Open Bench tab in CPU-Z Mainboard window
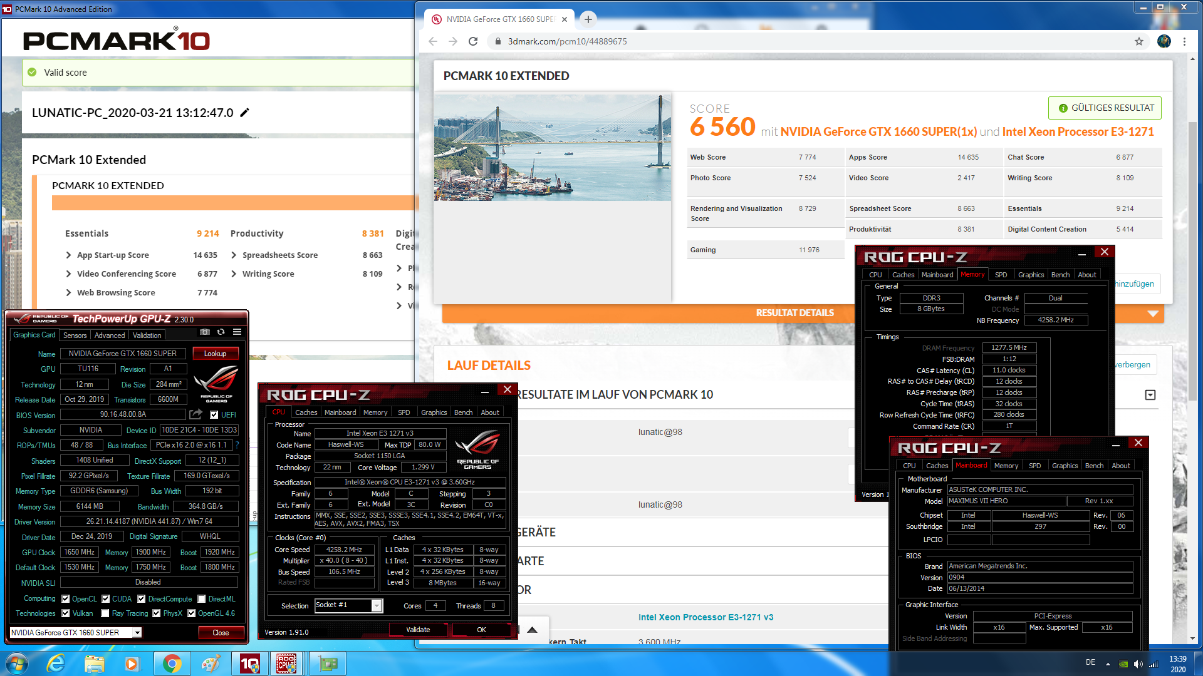Screen dimensions: 1203x676 pos(1094,466)
